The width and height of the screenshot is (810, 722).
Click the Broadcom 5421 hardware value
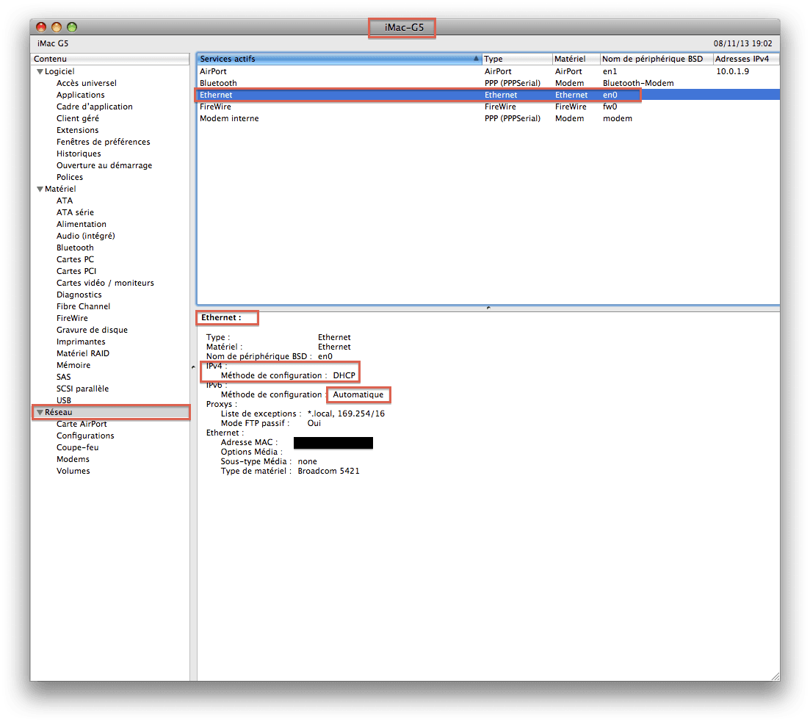point(328,472)
